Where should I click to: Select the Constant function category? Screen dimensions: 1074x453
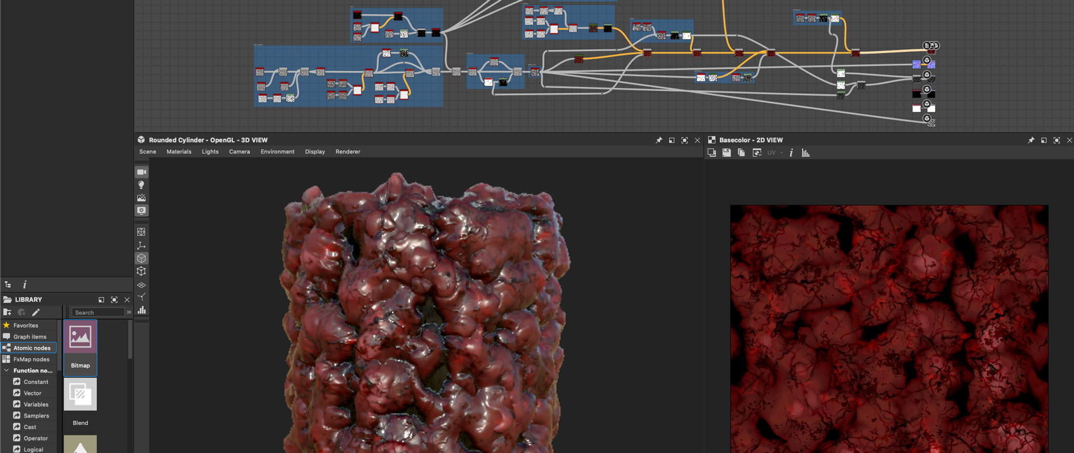tap(35, 382)
